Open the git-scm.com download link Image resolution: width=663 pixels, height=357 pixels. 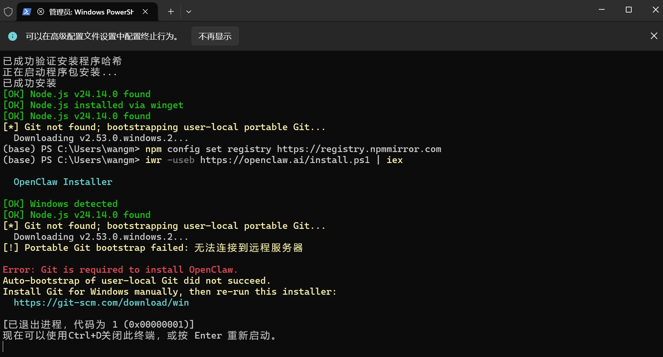tap(101, 303)
